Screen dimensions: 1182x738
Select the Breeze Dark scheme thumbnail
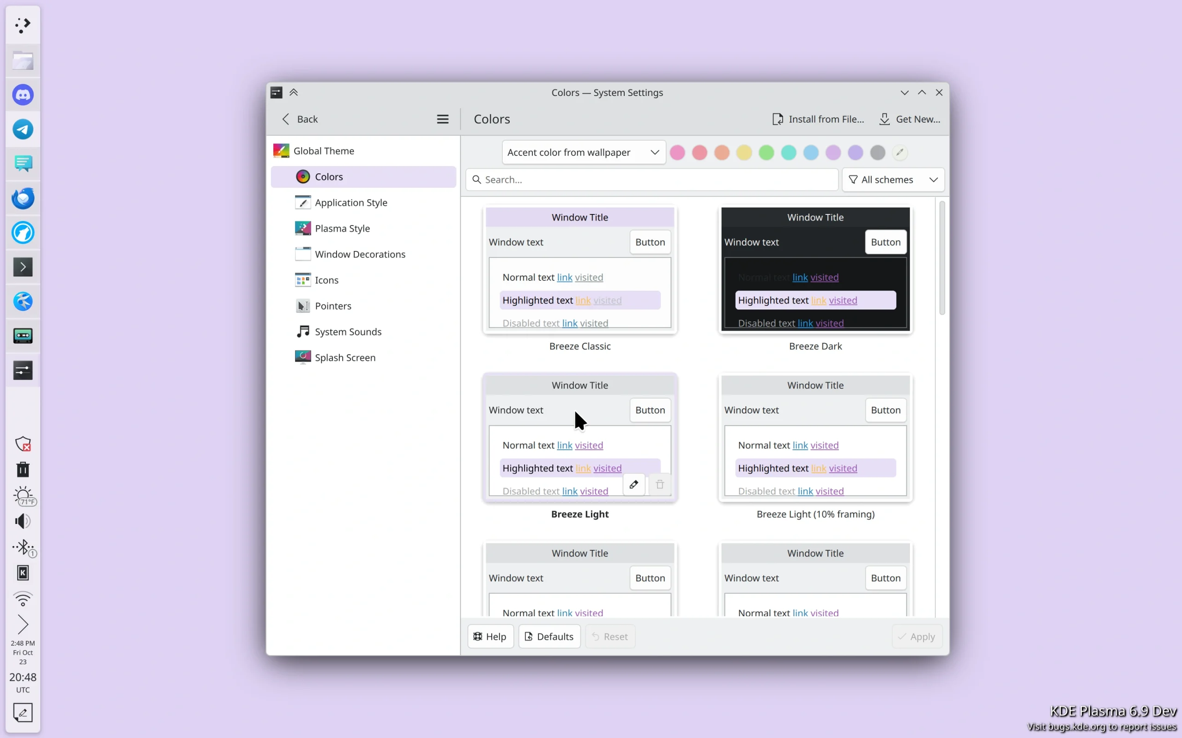[815, 269]
